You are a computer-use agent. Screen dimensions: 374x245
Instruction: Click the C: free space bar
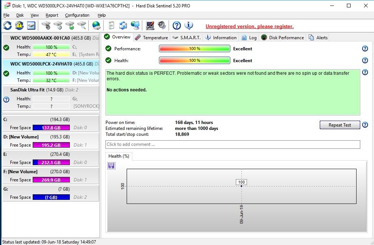coord(51,128)
